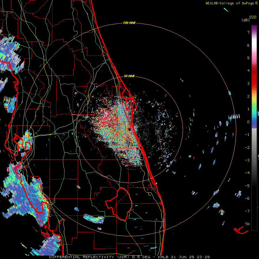Click the -3 tick label on the scale
This screenshot has height=259, width=259.
(x=247, y=160)
